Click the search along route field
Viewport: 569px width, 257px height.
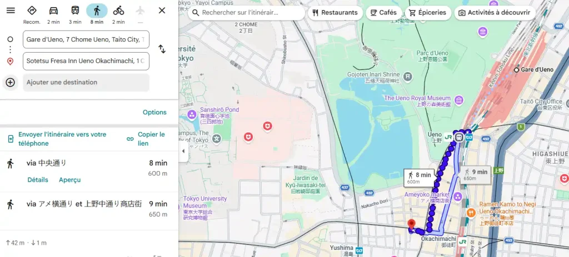[x=247, y=13]
